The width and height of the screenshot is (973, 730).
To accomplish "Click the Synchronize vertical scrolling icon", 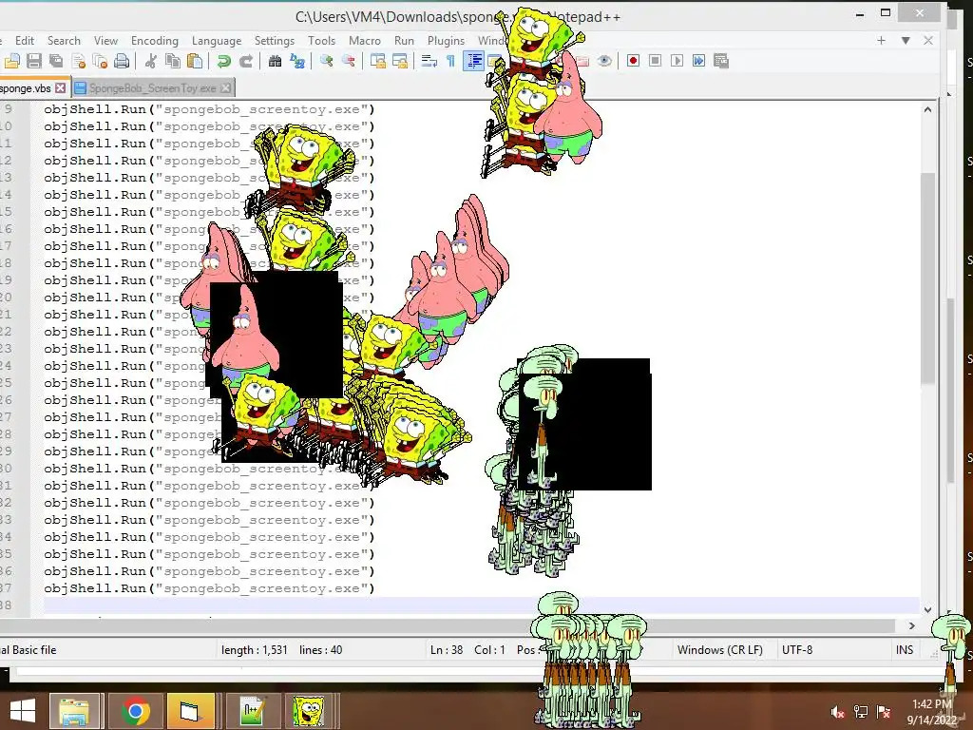I will point(377,61).
